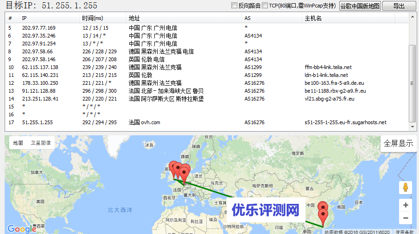The image size is (419, 234).
Task: Open the 全屏显示 fullscreen map view
Action: (x=398, y=143)
